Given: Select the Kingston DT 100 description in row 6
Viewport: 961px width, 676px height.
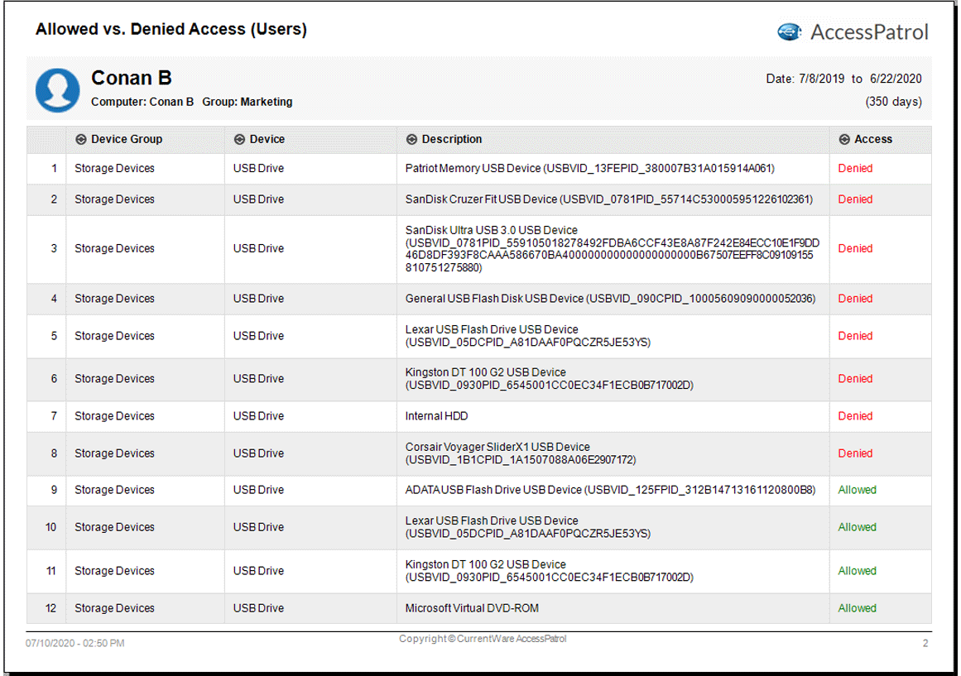Looking at the screenshot, I should (549, 379).
